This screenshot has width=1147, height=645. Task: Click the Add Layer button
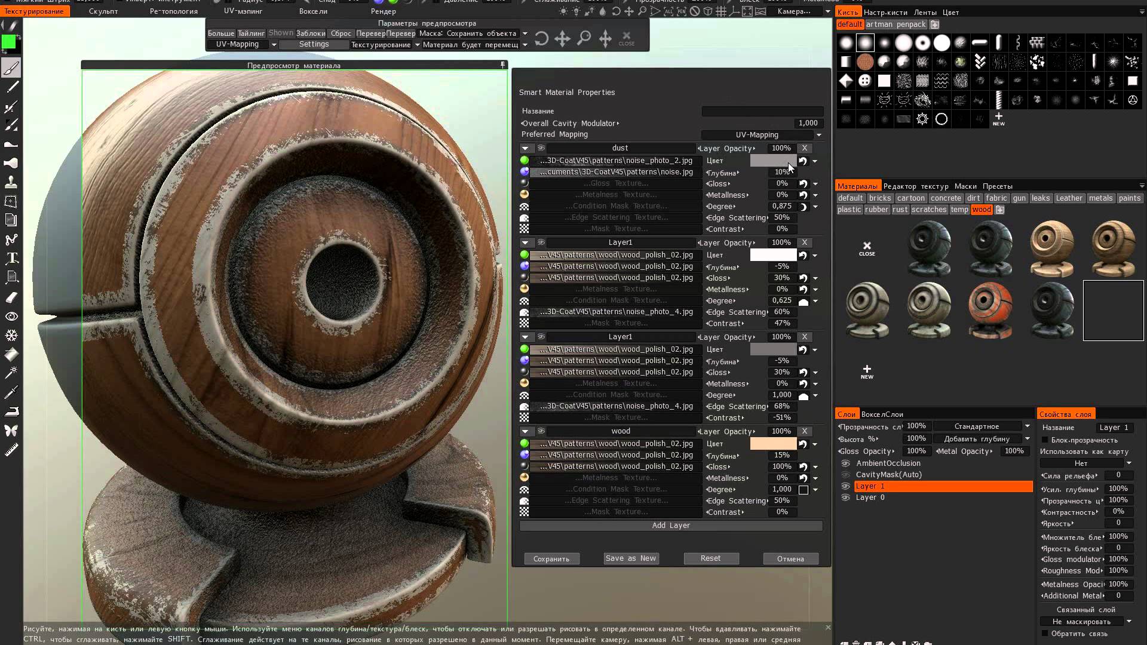pyautogui.click(x=670, y=524)
